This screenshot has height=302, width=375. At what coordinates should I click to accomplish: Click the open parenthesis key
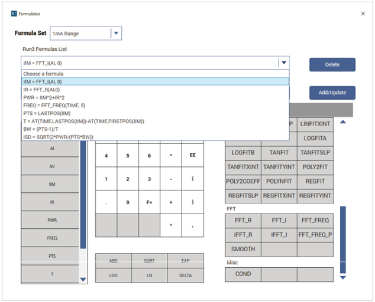(192, 179)
